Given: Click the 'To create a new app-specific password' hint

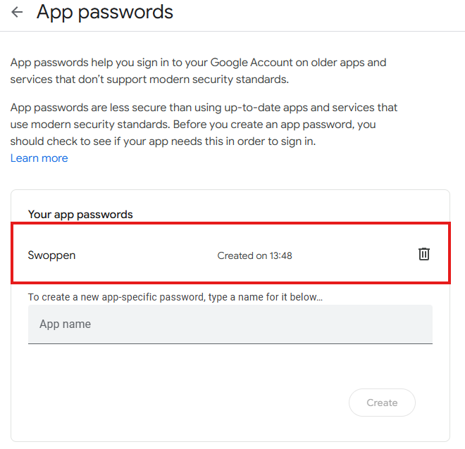Looking at the screenshot, I should click(175, 297).
